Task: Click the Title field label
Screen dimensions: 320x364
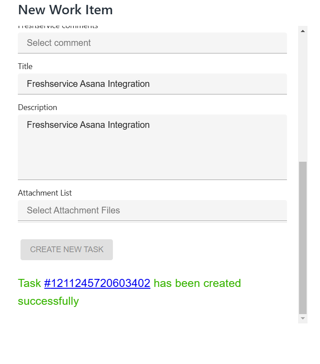Action: [x=25, y=66]
